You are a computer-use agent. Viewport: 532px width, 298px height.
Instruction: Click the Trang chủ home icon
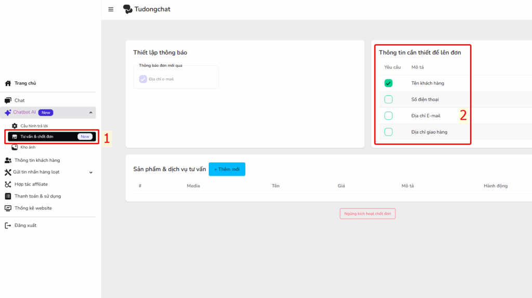coord(8,83)
